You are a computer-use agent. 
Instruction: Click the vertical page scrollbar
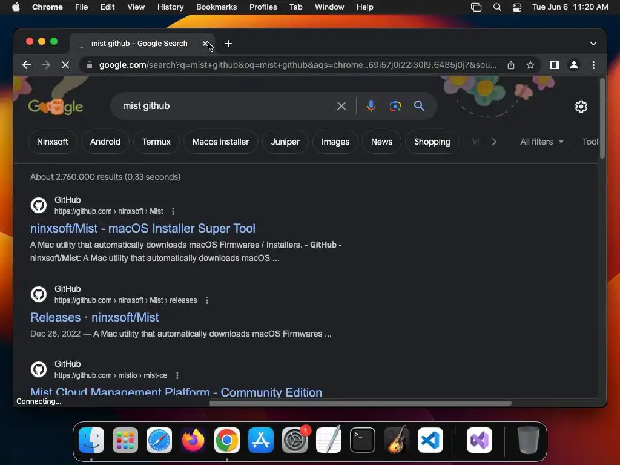[x=602, y=119]
